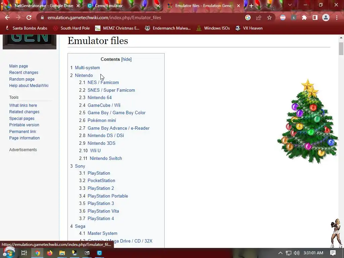Open Santa Bombs Arabs bookmark
344x258 pixels.
click(27, 28)
